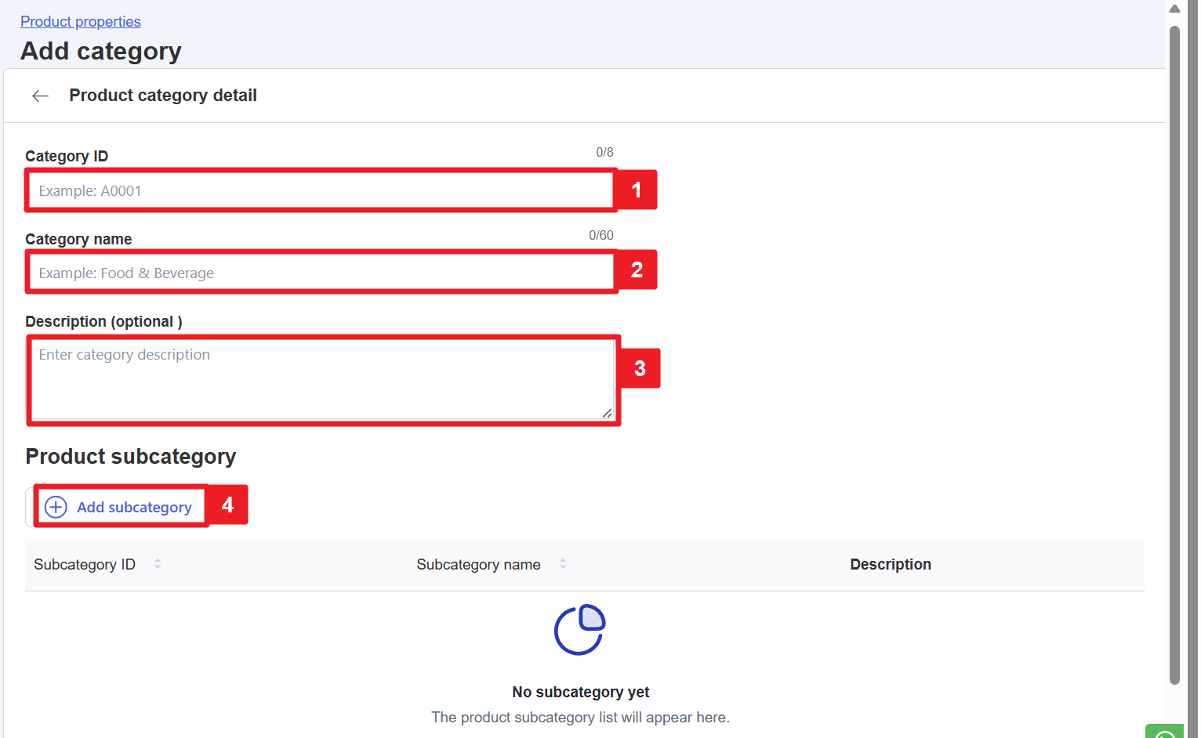The width and height of the screenshot is (1201, 738).
Task: Focus the Category name input field
Action: point(321,273)
